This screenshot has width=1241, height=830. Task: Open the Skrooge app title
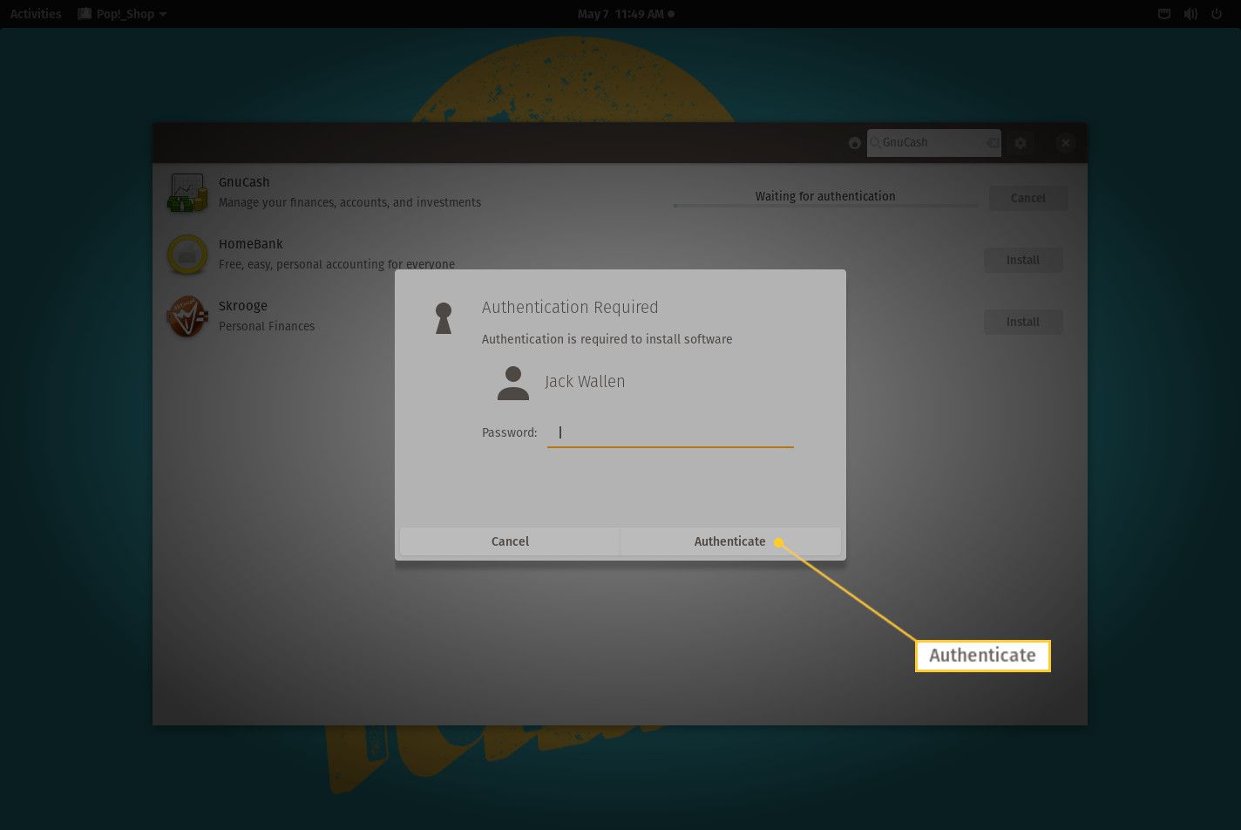(x=243, y=306)
